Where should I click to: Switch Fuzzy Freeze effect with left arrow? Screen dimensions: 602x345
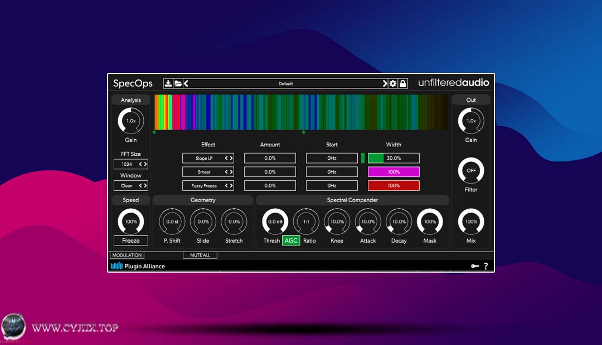[226, 185]
